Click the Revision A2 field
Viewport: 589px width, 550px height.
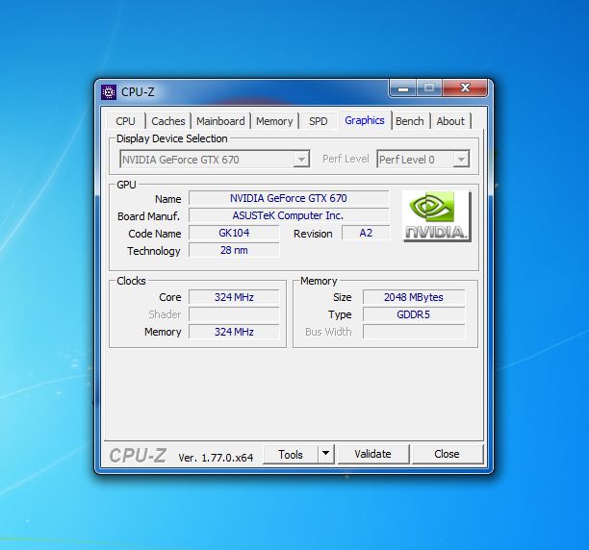coord(366,233)
